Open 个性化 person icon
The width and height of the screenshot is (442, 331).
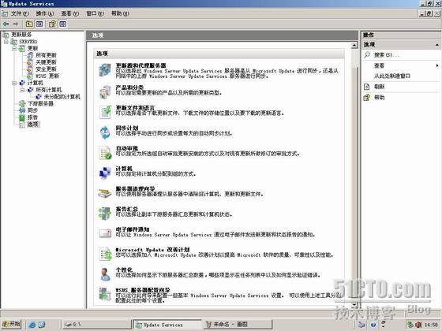tap(105, 274)
